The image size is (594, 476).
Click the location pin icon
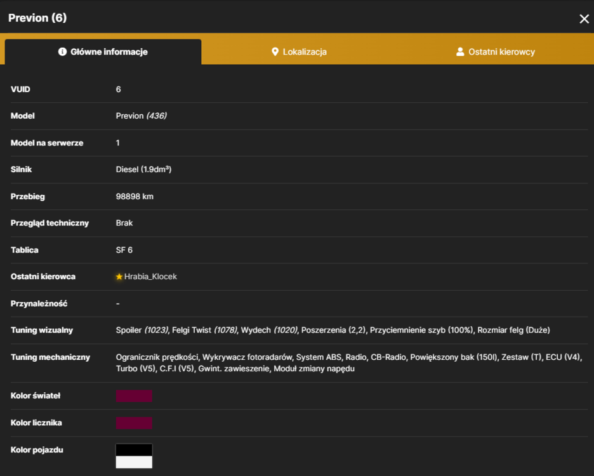[x=275, y=52]
